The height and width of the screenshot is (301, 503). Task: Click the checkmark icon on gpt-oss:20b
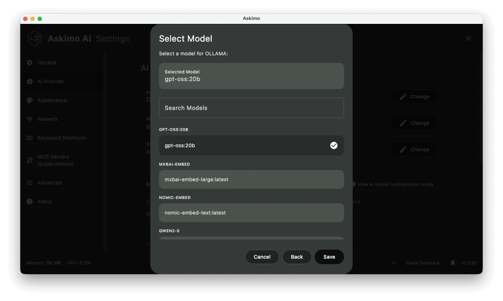point(334,145)
